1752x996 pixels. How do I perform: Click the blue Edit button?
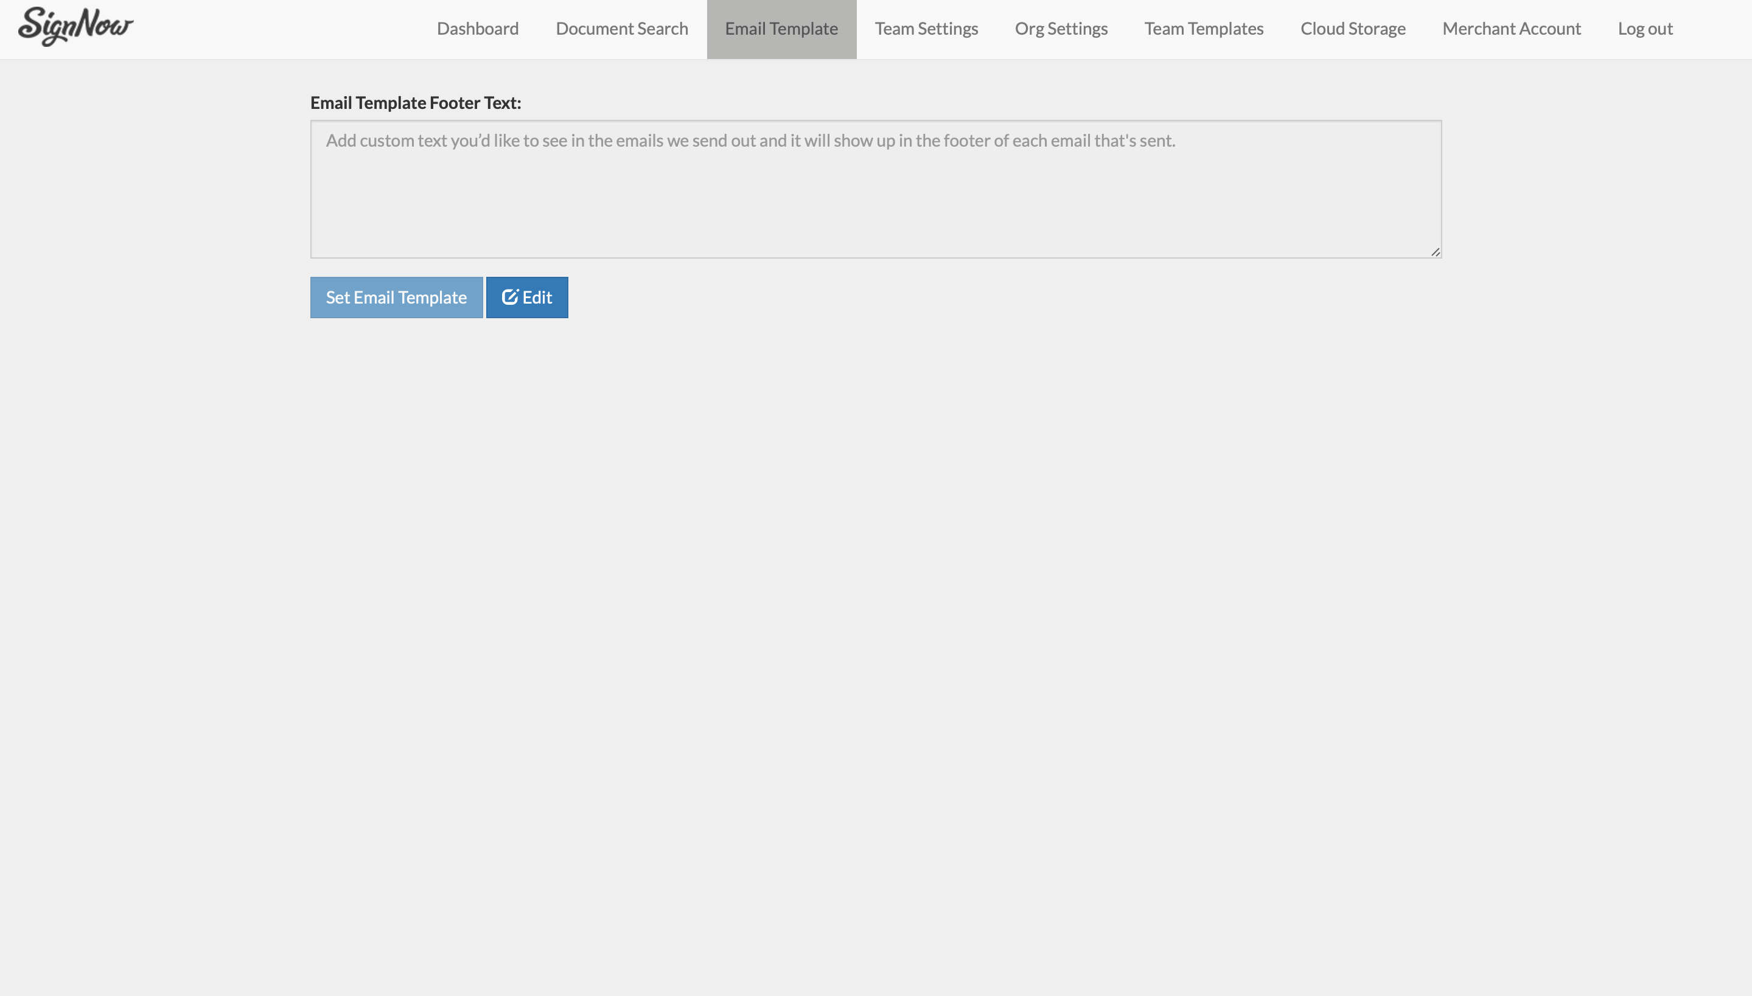click(x=527, y=298)
